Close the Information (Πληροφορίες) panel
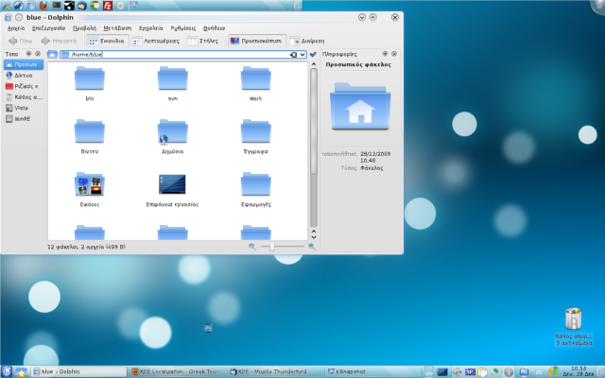The image size is (605, 378). click(x=394, y=54)
